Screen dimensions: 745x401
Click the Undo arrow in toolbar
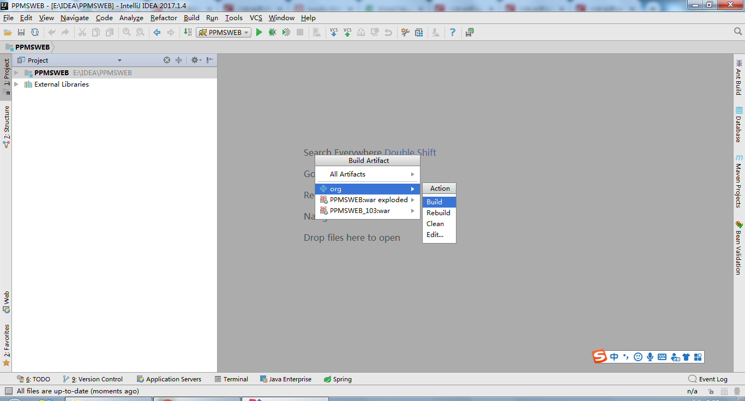52,33
